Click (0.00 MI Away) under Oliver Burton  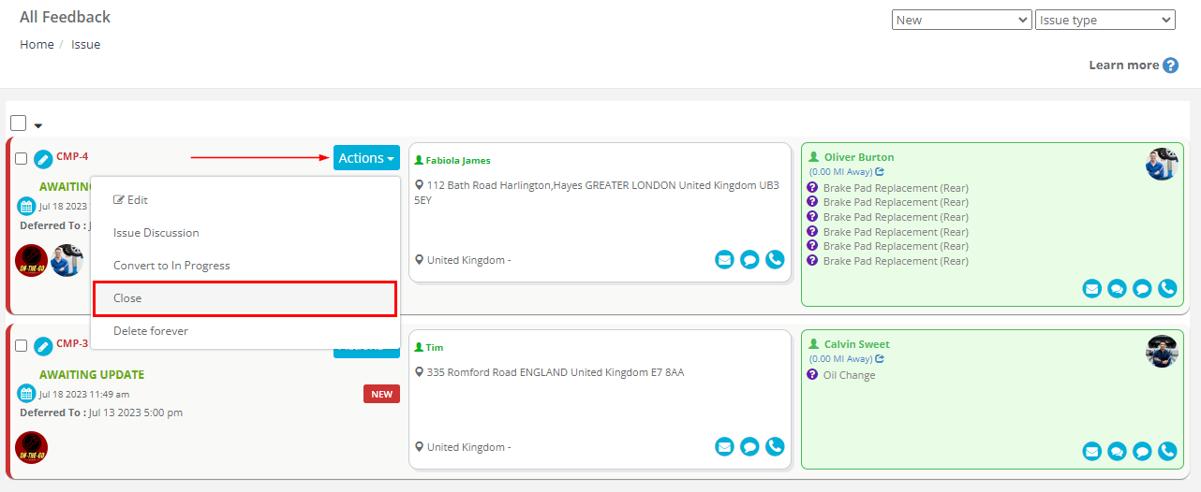pyautogui.click(x=840, y=172)
